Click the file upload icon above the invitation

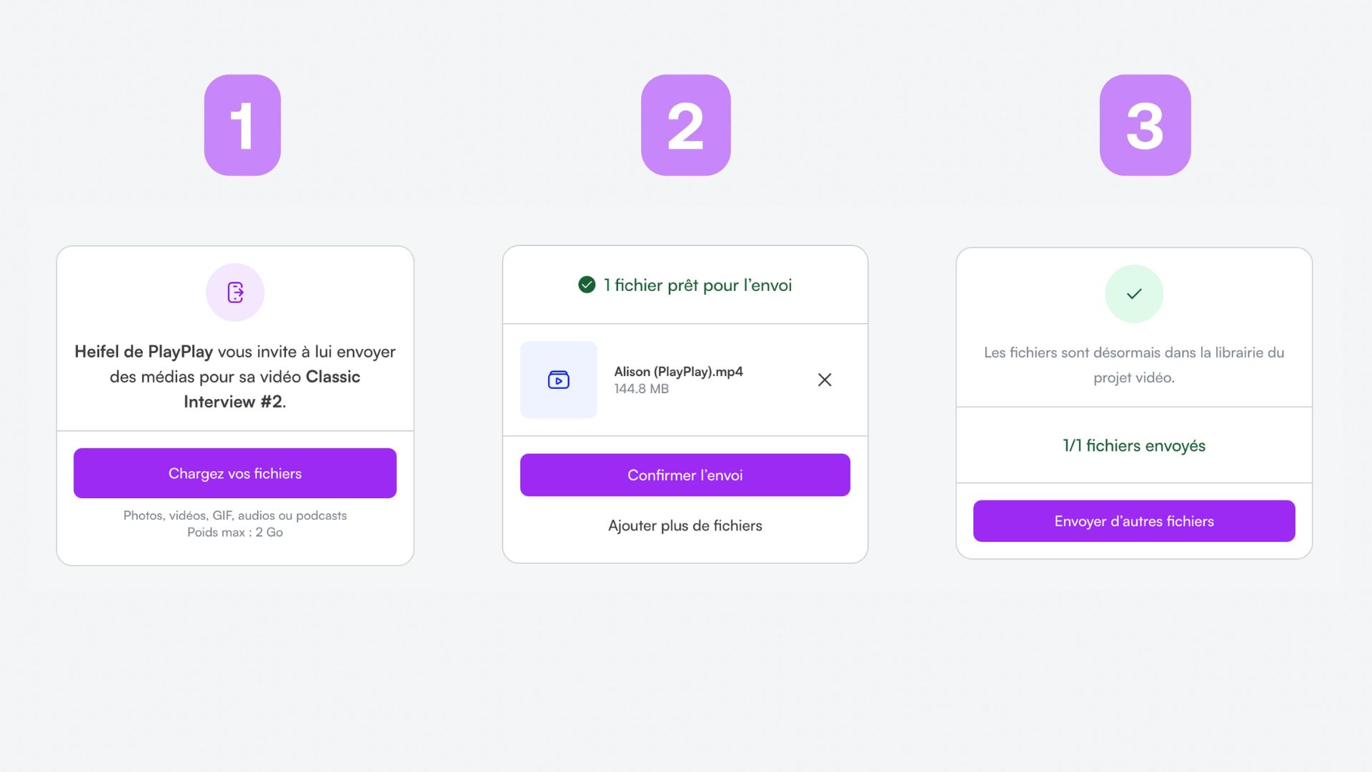pyautogui.click(x=235, y=292)
